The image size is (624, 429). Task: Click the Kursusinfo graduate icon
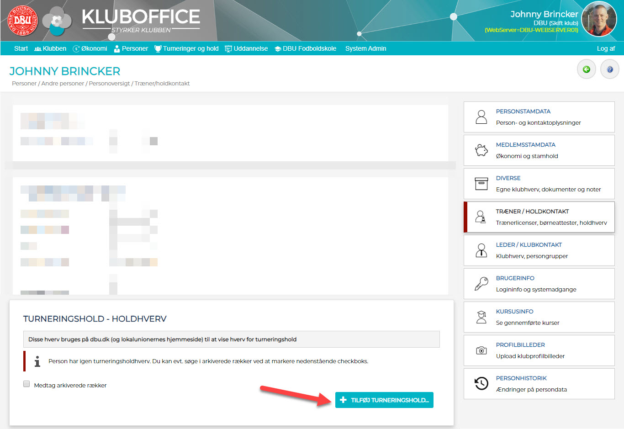[x=481, y=317]
